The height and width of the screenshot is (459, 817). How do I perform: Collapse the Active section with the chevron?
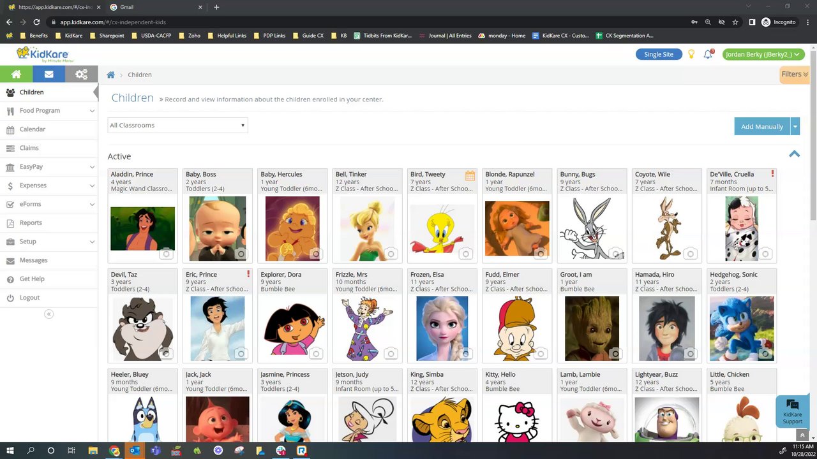(794, 154)
